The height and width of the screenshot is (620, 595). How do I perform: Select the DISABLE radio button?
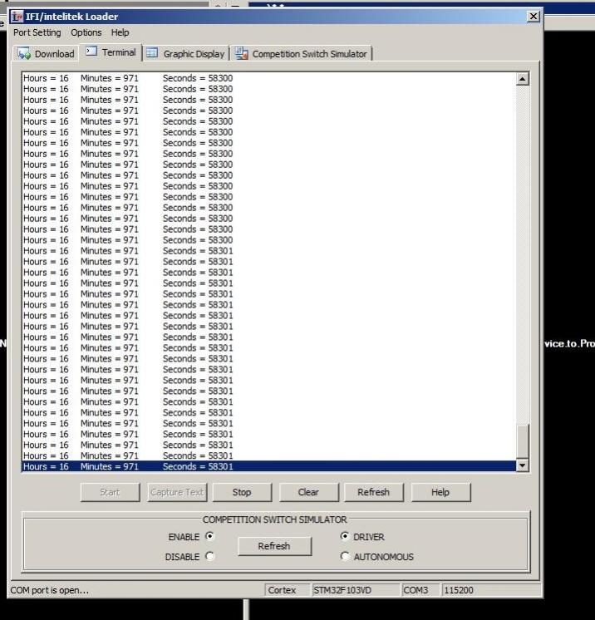210,556
